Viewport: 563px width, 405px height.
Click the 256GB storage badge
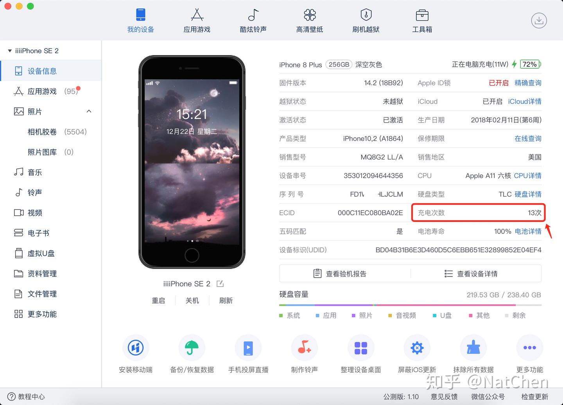tap(339, 64)
